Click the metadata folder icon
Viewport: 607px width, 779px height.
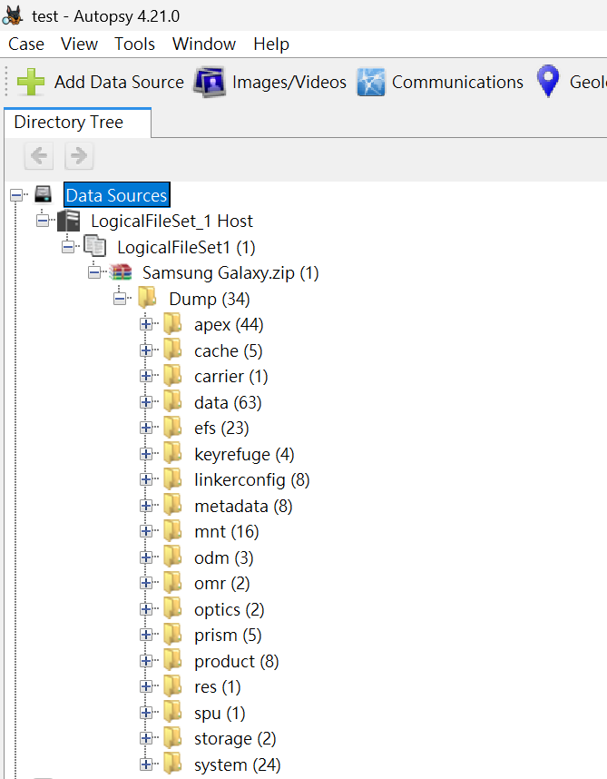[x=172, y=505]
